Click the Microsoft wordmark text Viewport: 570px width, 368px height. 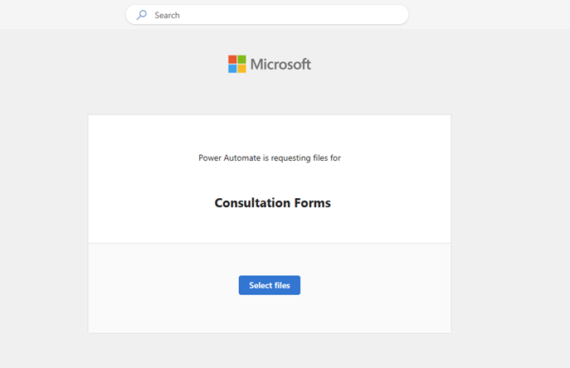click(280, 65)
